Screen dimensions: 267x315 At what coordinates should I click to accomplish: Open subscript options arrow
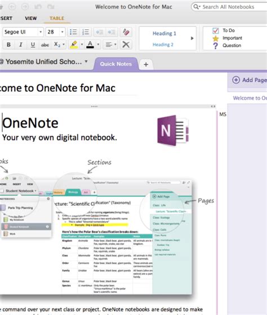64,44
